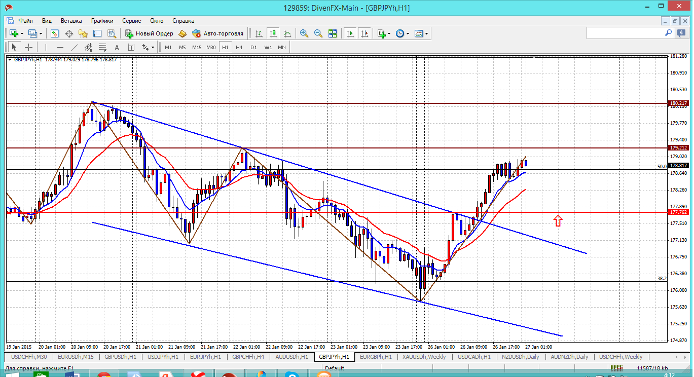Switch to the XAUUSDh,Weekly chart tab

tap(424, 357)
